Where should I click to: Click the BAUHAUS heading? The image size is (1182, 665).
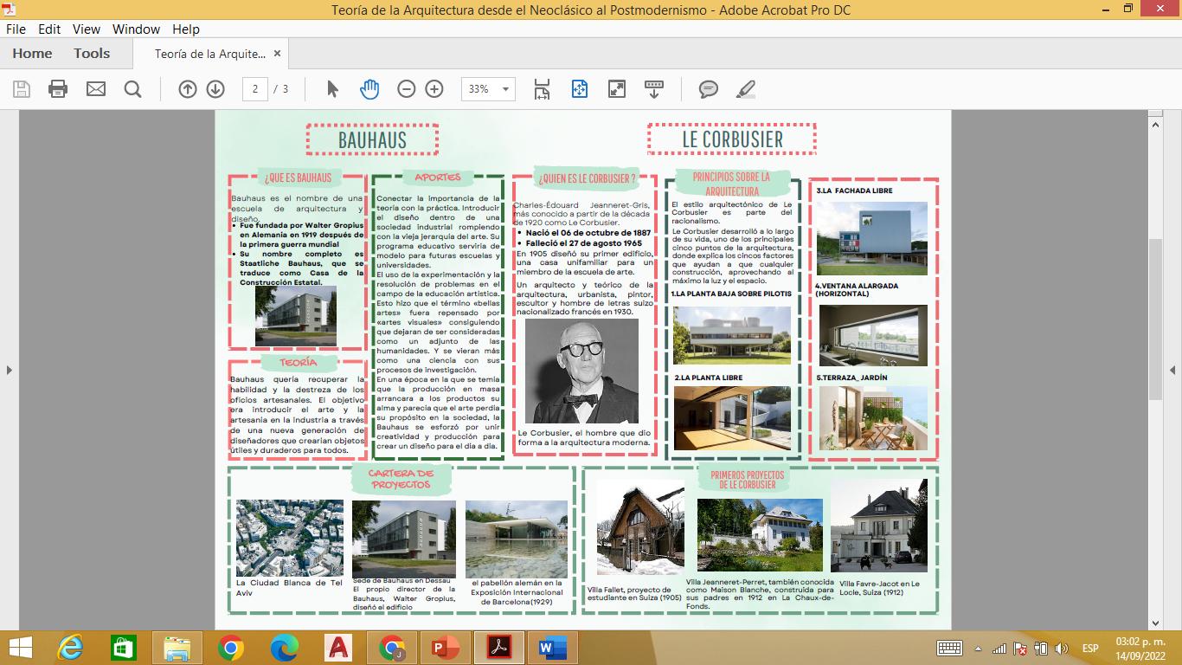click(372, 139)
